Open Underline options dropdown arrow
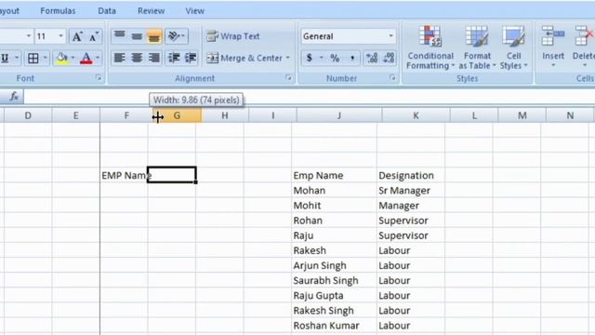The height and width of the screenshot is (335, 595). 17,58
